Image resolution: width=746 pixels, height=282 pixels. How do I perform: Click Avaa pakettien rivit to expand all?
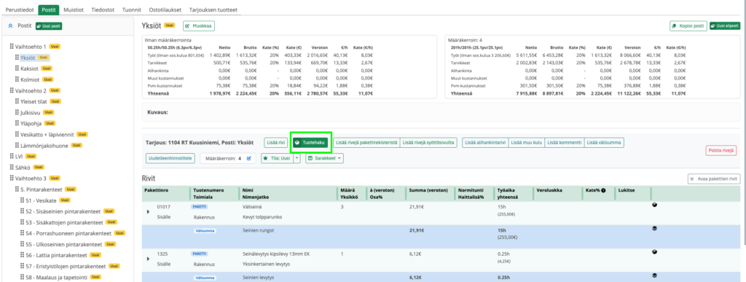tap(714, 179)
